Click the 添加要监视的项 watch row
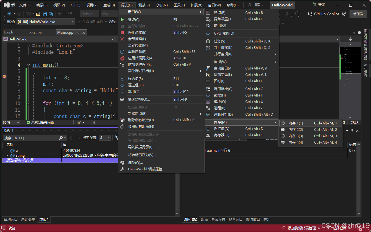The width and height of the screenshot is (371, 232). (20, 160)
